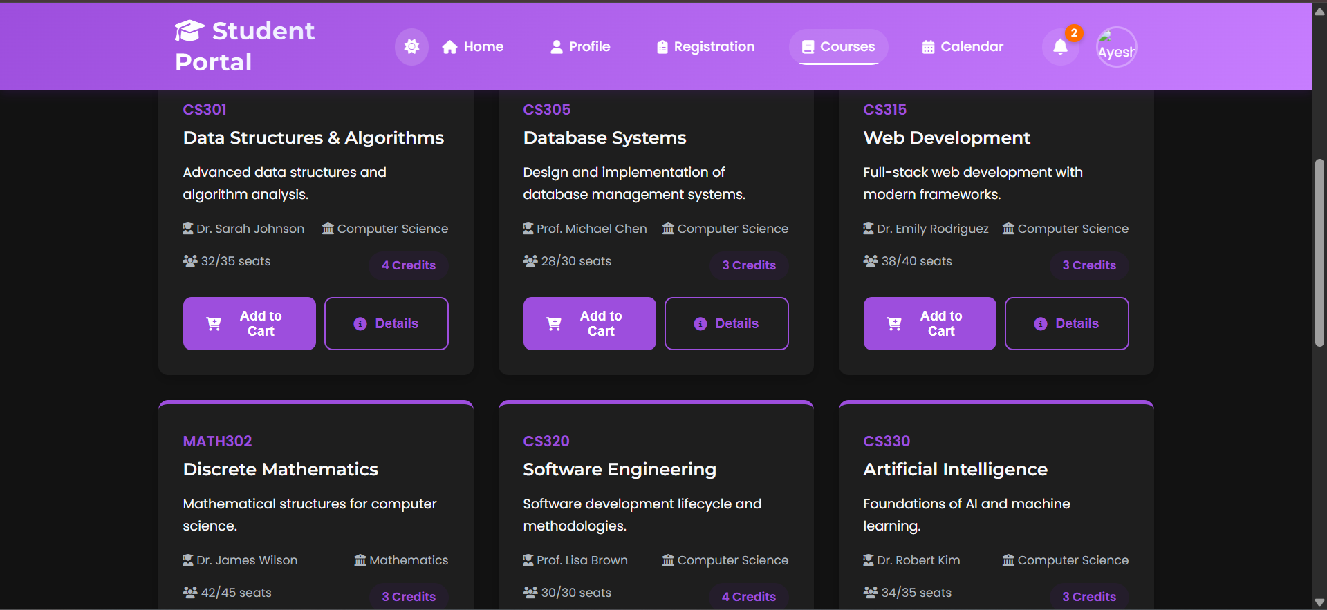Select the Software Engineering course title

(620, 470)
